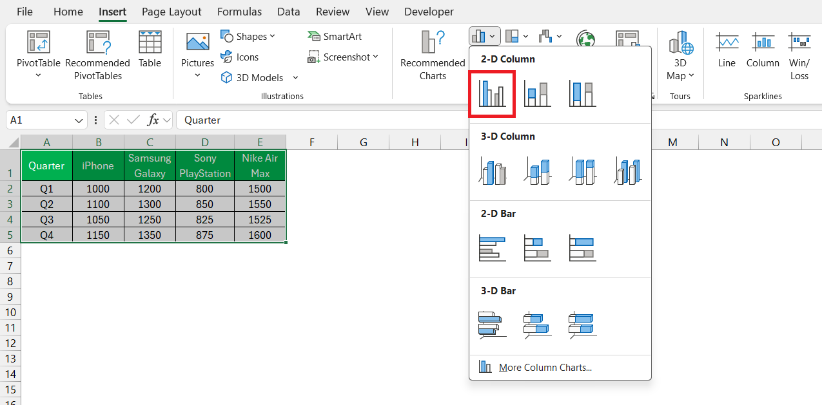Click the cell with value 1600
Screen dimensions: 822x405
260,235
